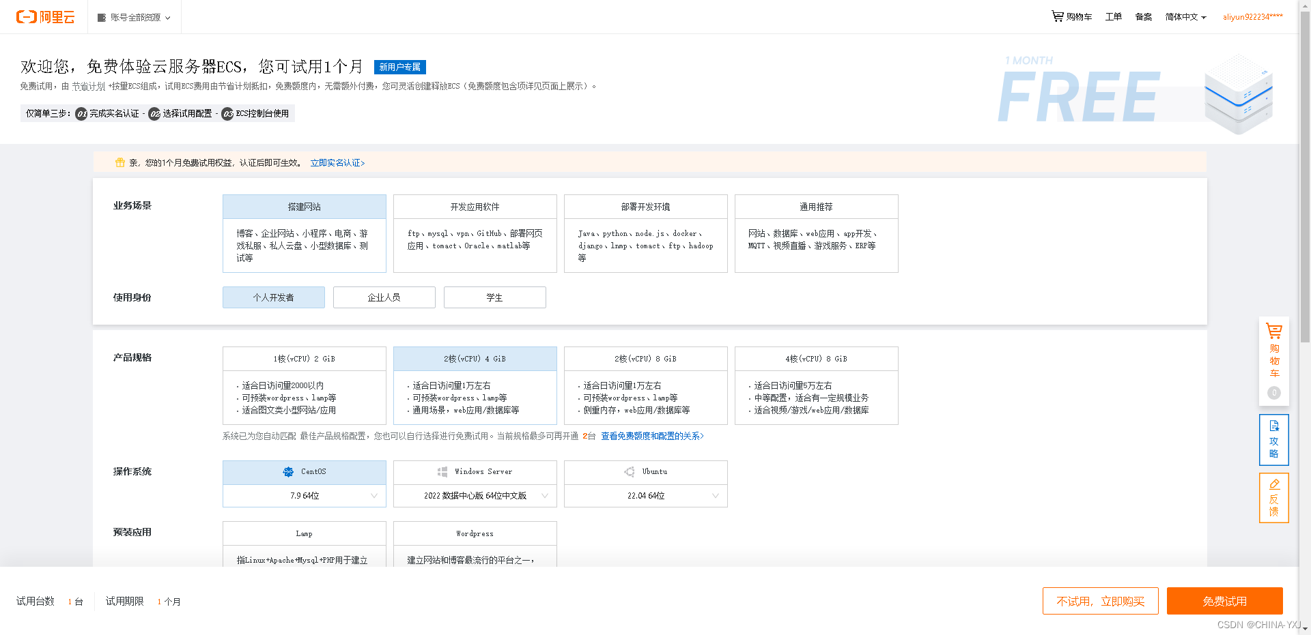Click the step 01 circle icon

(x=81, y=114)
